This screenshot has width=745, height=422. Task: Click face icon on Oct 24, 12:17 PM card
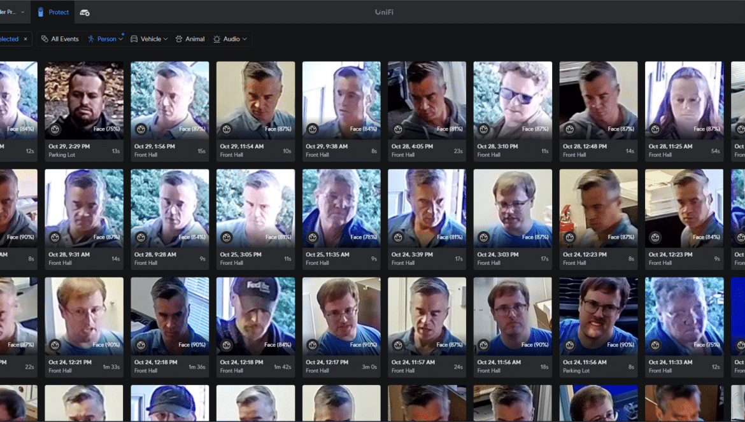point(312,345)
